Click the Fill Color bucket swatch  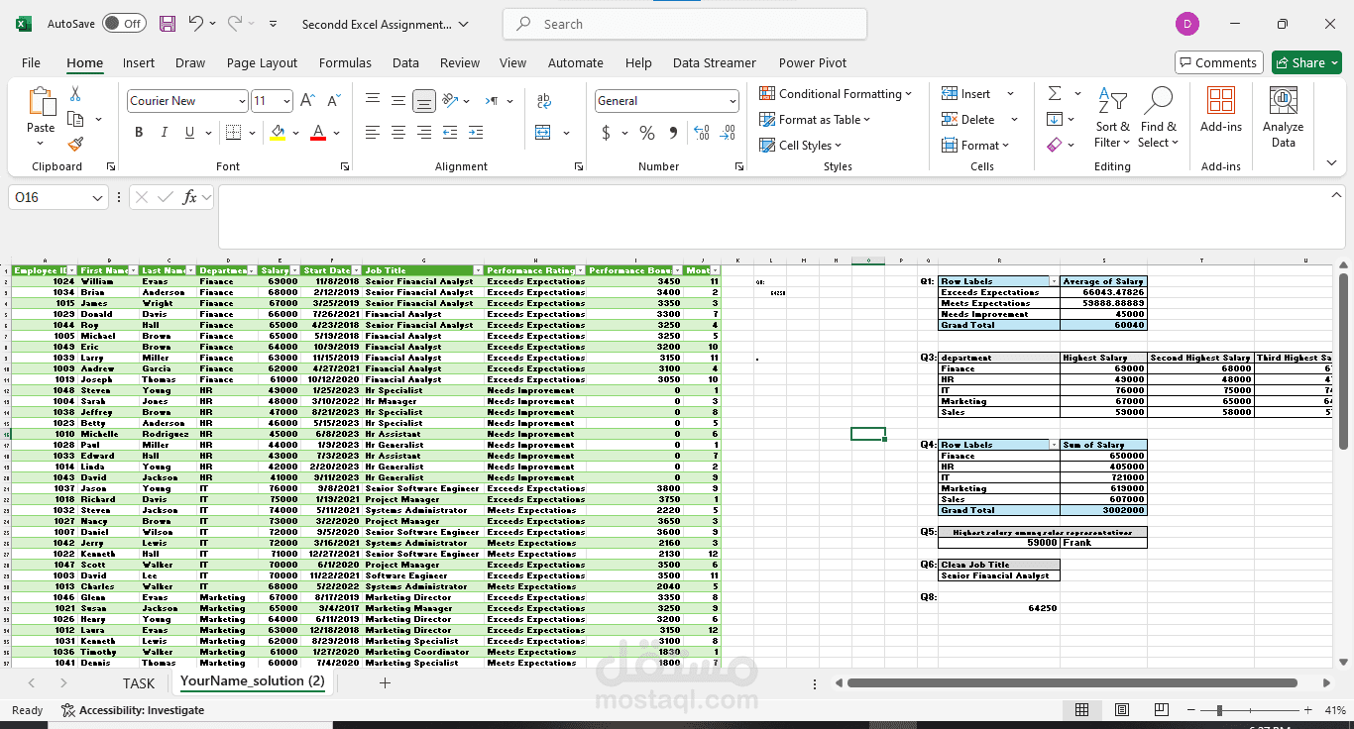pos(278,133)
